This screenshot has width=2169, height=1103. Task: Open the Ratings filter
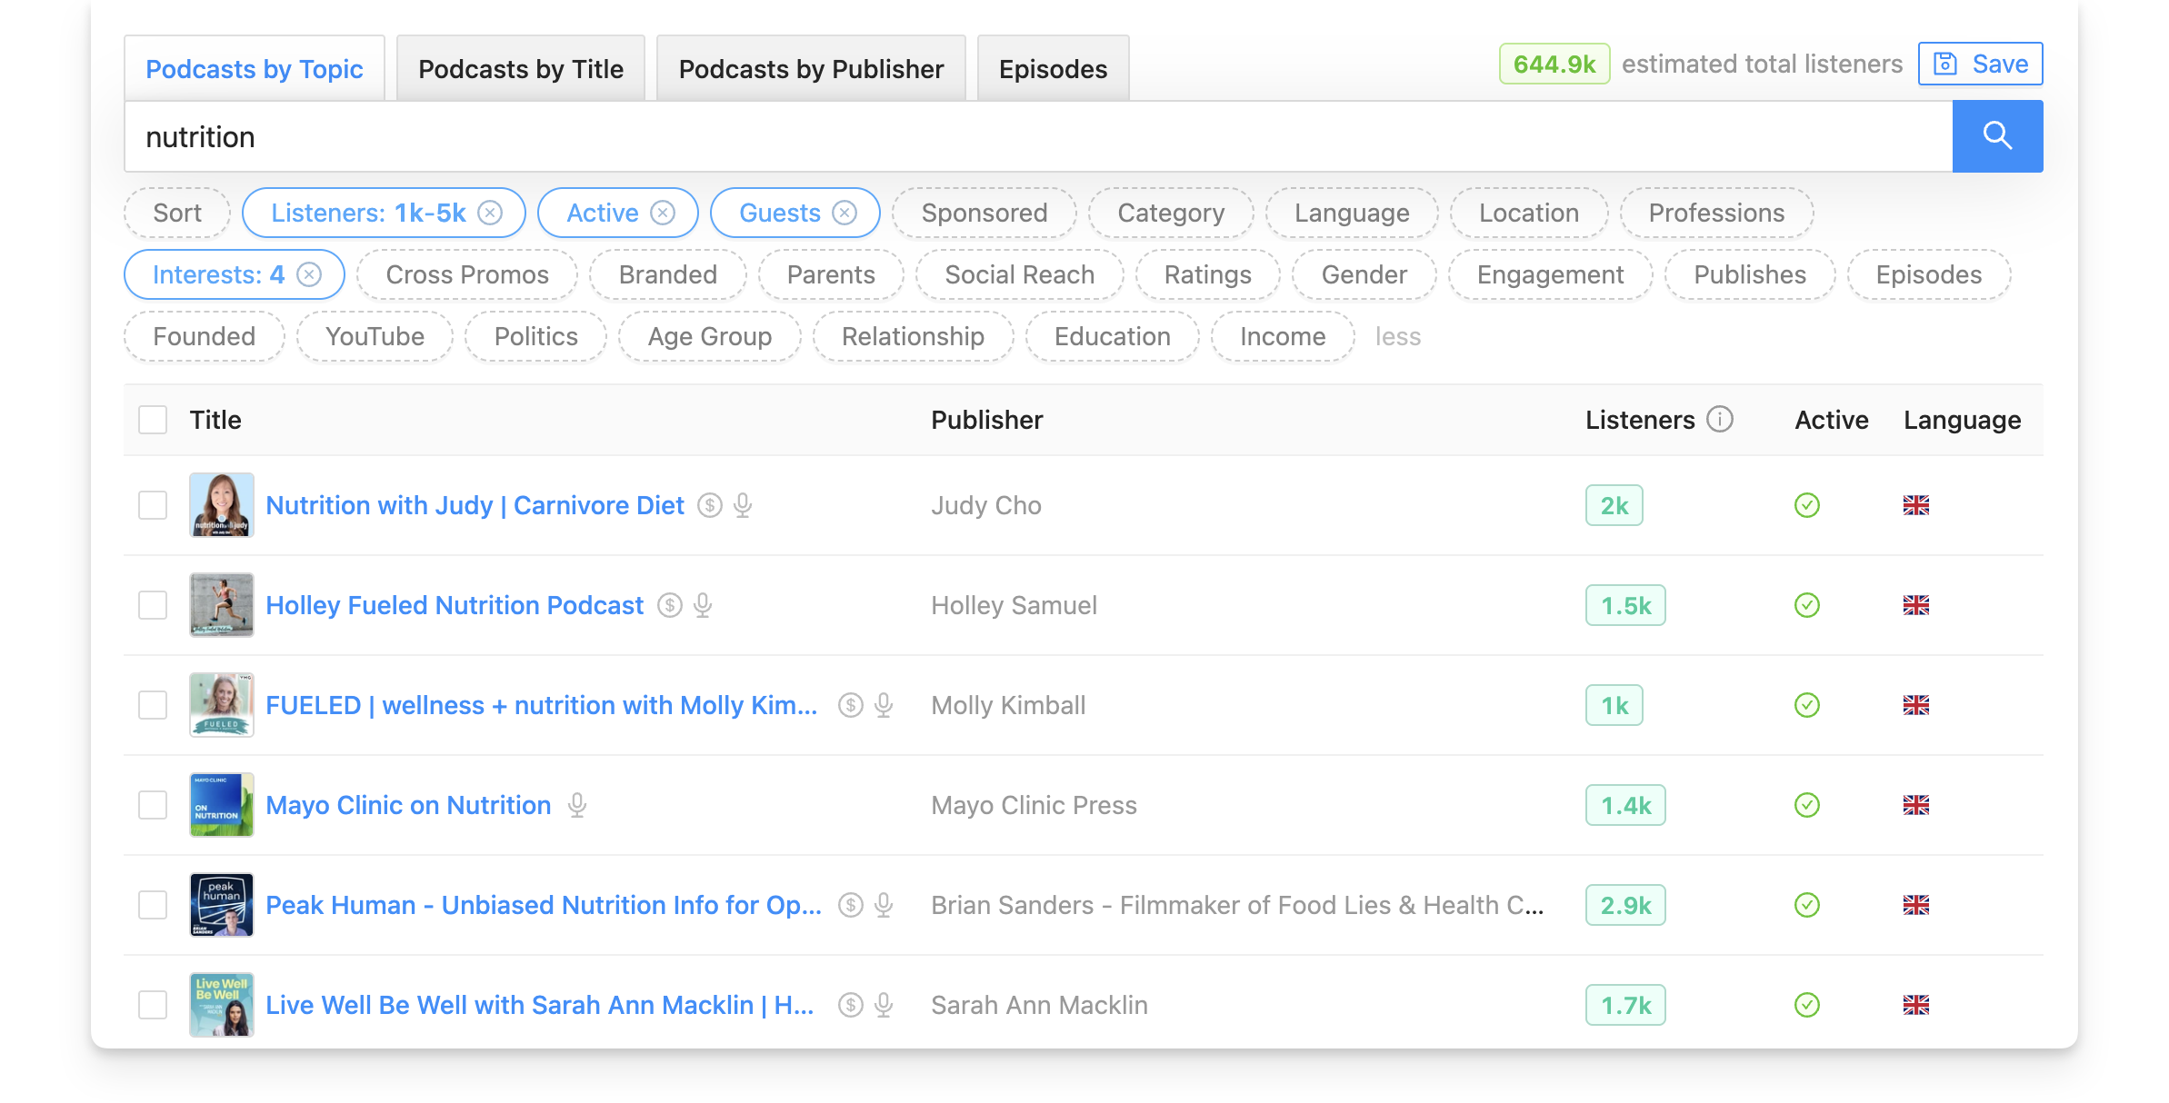tap(1207, 274)
